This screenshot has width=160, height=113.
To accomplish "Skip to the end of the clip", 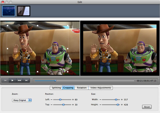I will coord(26,80).
